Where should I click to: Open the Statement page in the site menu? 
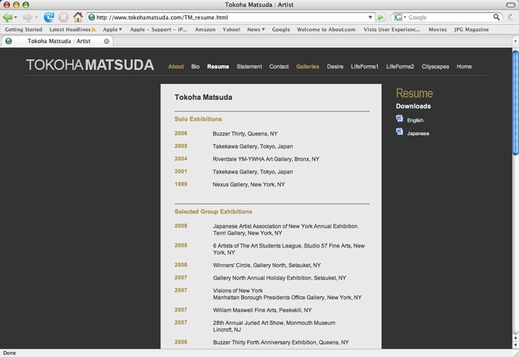pos(249,66)
